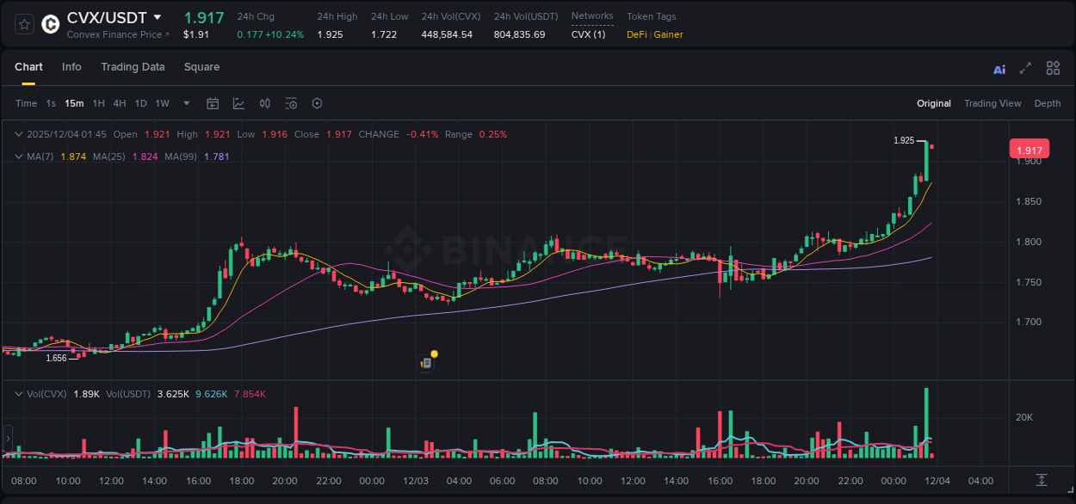Open the widgets layout icon
The height and width of the screenshot is (504, 1076).
1053,67
